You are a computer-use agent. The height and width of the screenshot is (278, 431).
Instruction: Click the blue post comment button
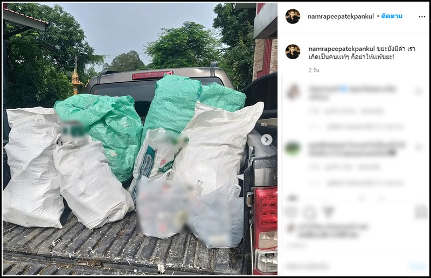pyautogui.click(x=418, y=266)
